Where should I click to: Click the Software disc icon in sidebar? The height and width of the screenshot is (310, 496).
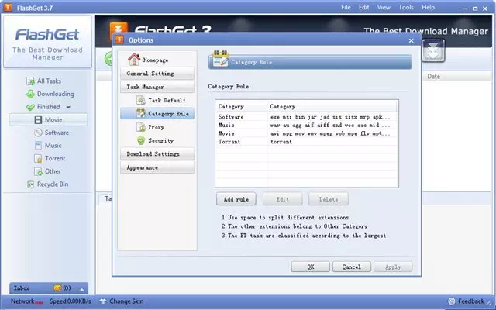[38, 133]
